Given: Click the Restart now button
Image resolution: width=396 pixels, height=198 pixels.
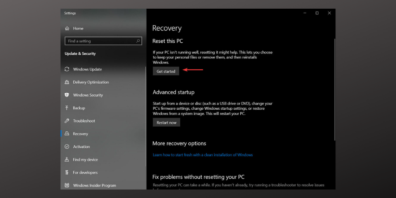Looking at the screenshot, I should pos(166,123).
